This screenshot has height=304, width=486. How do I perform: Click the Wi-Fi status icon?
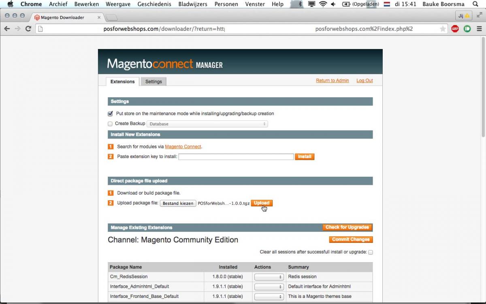click(x=323, y=4)
